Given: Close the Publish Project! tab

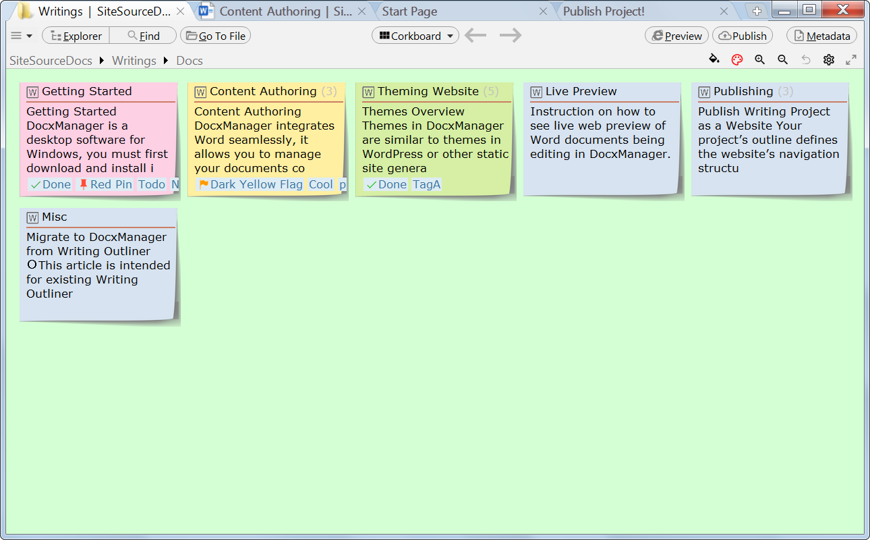Looking at the screenshot, I should tap(724, 11).
